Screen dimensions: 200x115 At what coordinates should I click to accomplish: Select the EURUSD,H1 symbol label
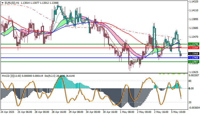pos(12,3)
